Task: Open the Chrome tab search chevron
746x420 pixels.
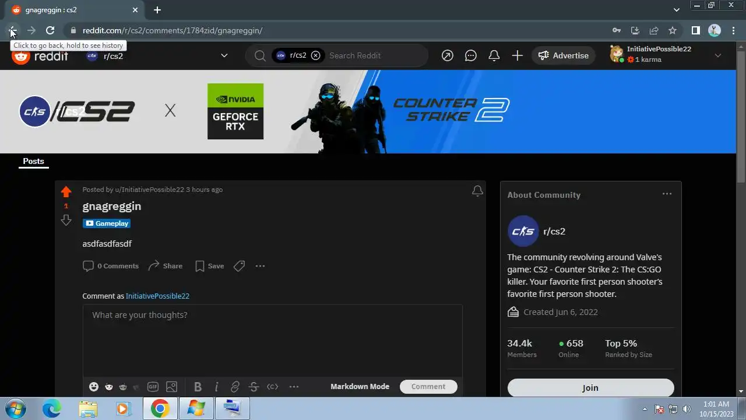Action: click(x=677, y=10)
